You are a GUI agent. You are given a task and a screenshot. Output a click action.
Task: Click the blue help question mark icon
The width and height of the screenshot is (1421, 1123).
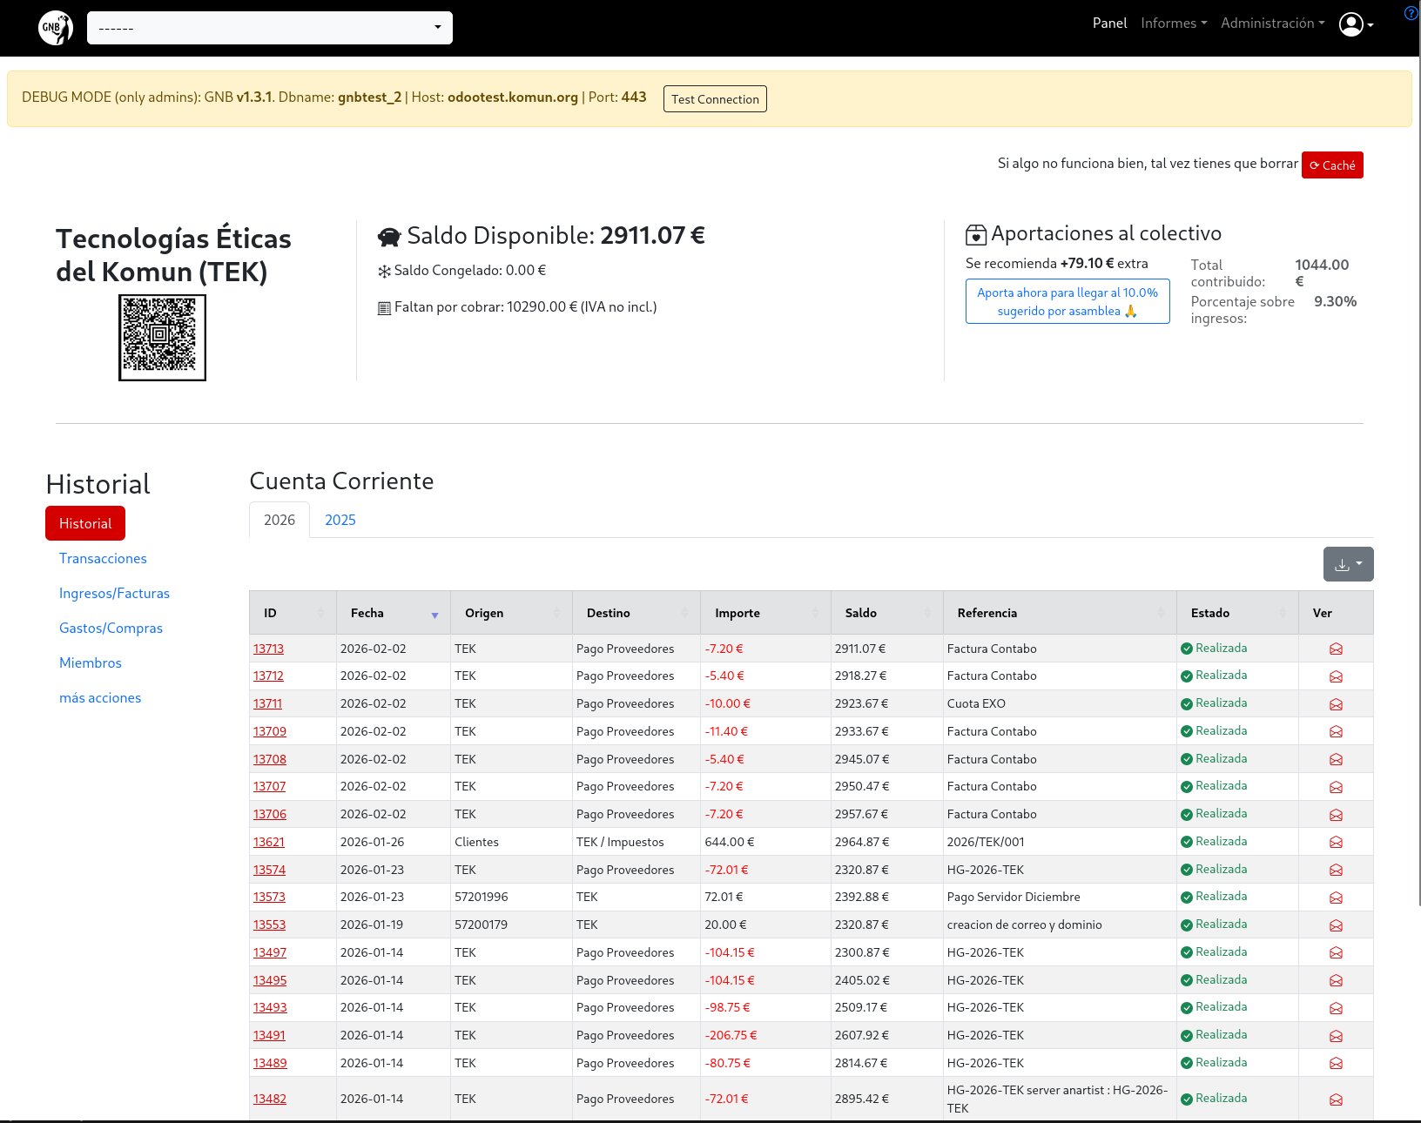(x=1411, y=13)
